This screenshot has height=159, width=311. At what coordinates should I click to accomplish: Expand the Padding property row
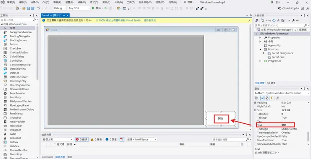coord(256,103)
